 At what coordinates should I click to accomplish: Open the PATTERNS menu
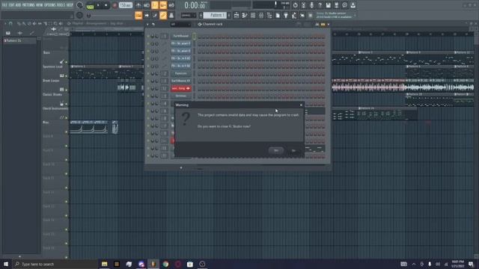[x=28, y=5]
